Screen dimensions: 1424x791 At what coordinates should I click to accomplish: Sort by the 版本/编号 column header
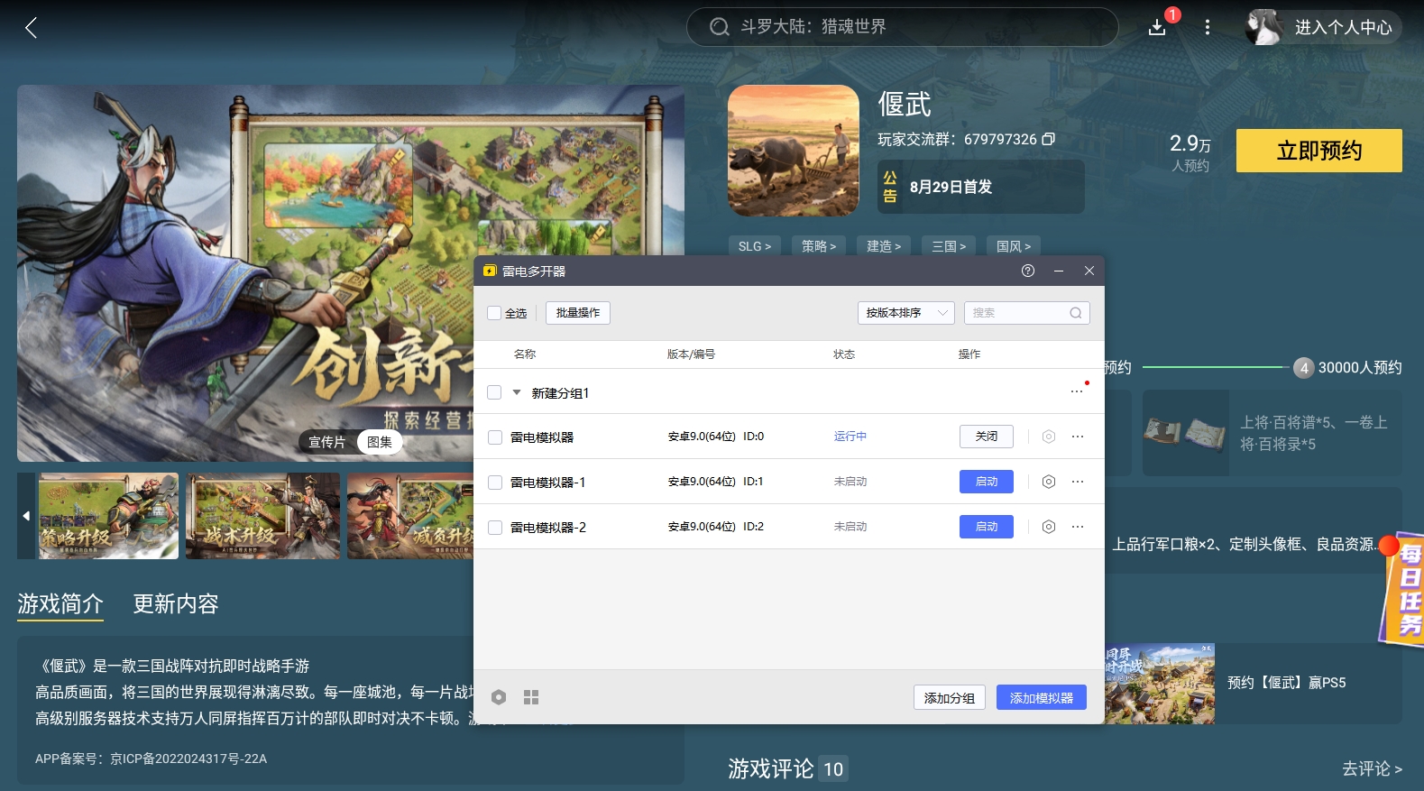[x=691, y=354]
